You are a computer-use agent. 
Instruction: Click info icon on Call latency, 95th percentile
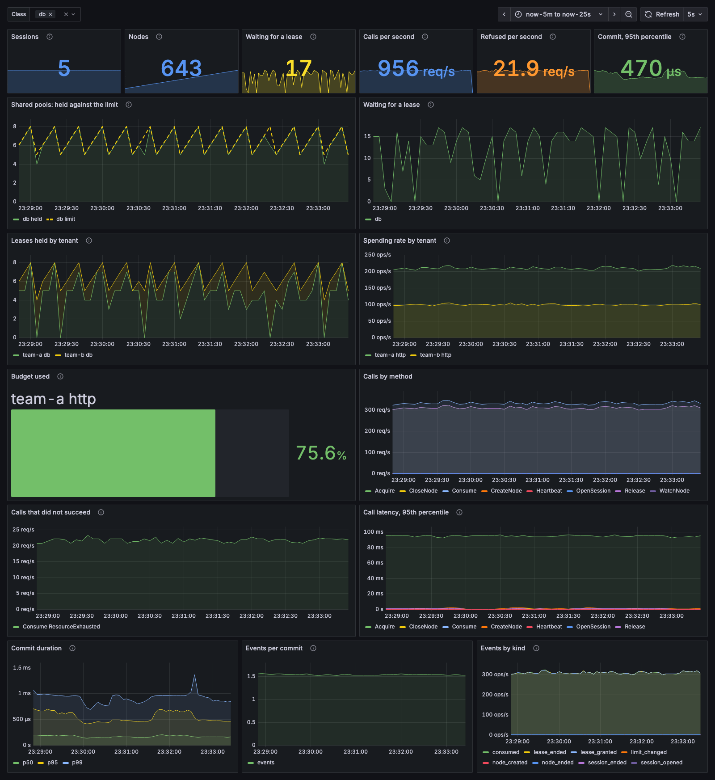click(459, 512)
